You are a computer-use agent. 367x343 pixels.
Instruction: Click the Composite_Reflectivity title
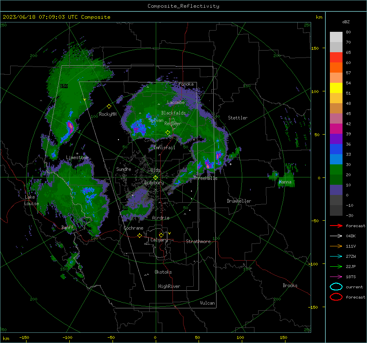click(x=183, y=6)
